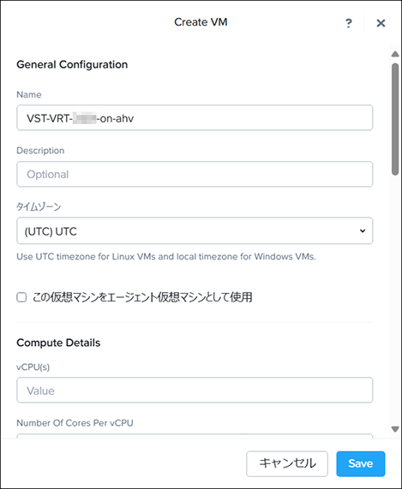Click the Create VM dialog title

click(x=201, y=22)
